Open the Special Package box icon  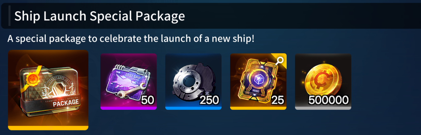click(48, 90)
